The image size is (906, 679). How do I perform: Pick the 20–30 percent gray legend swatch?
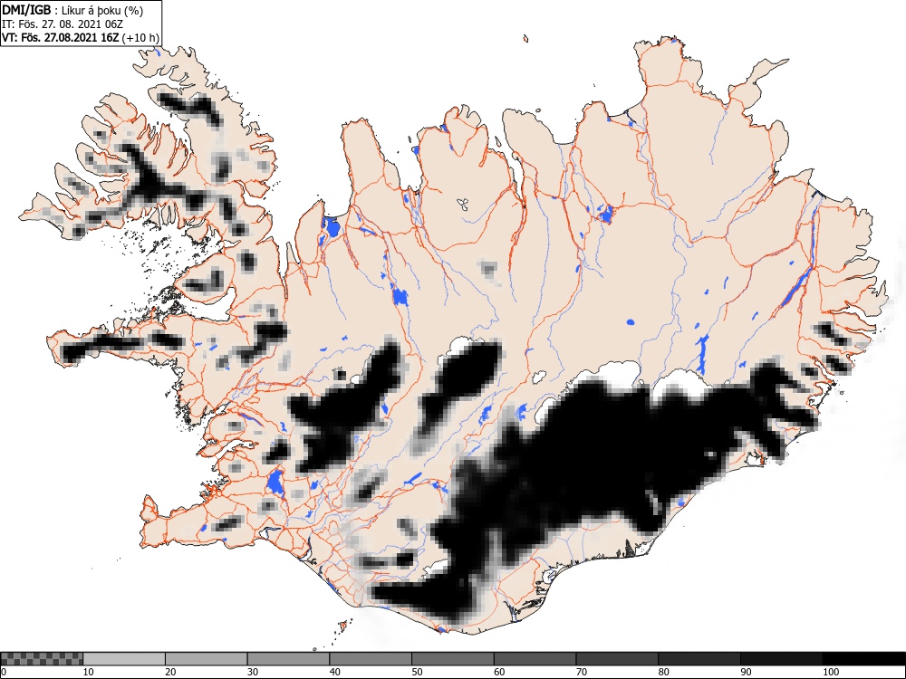coord(207,659)
